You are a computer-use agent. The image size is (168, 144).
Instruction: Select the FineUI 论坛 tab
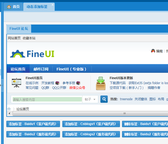point(19,28)
